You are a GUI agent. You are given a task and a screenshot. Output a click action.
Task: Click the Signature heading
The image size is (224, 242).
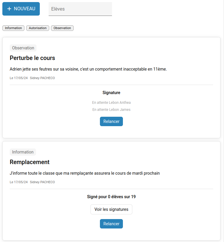click(111, 93)
